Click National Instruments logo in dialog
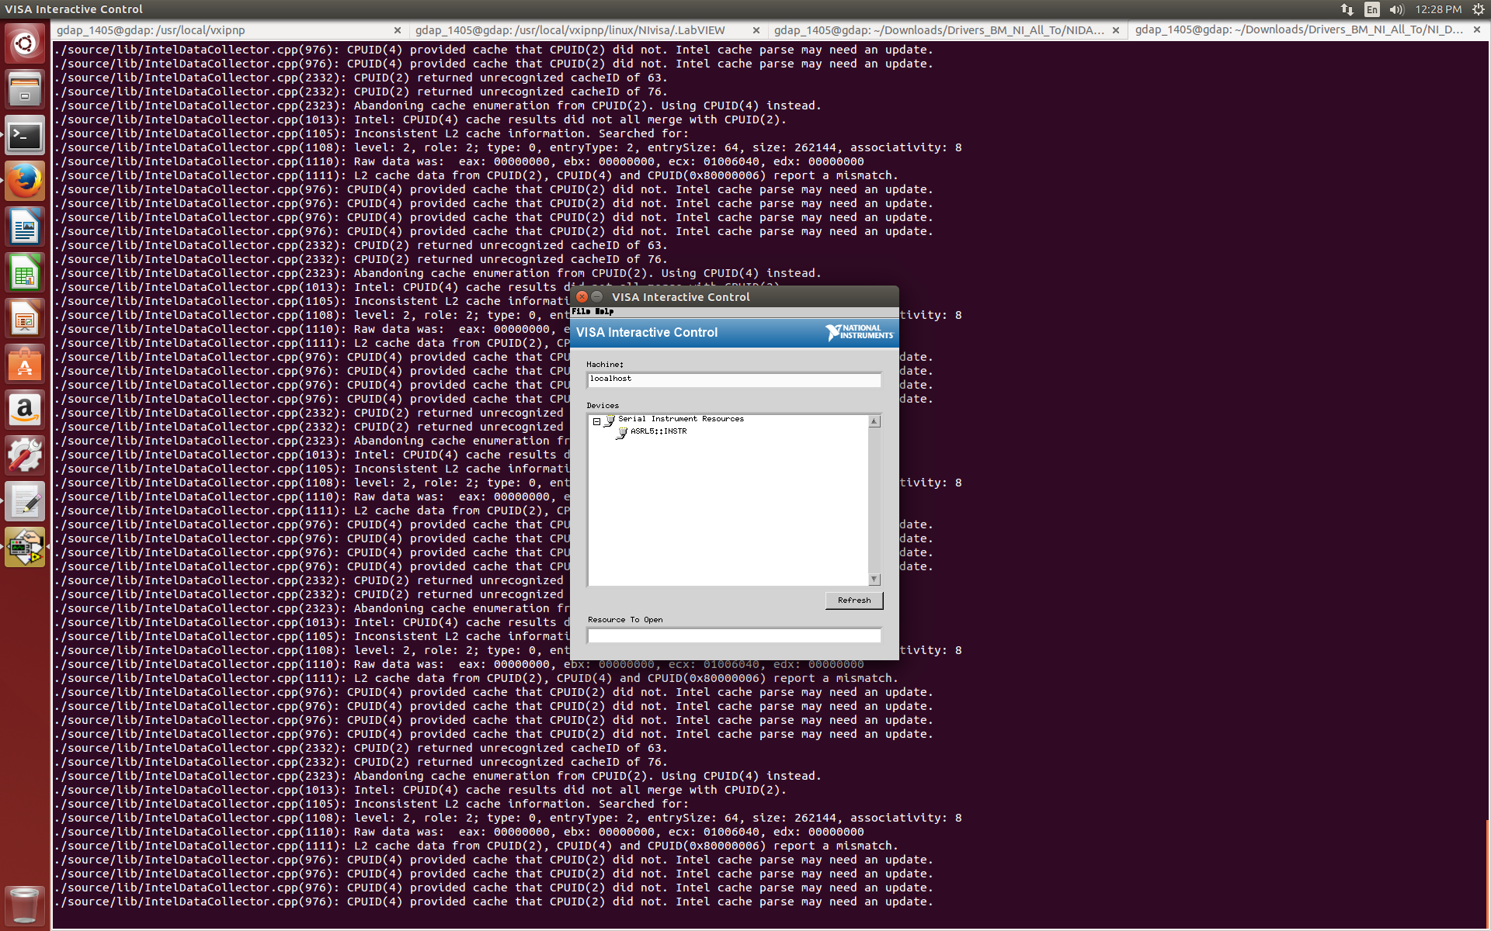The width and height of the screenshot is (1491, 931). click(859, 332)
